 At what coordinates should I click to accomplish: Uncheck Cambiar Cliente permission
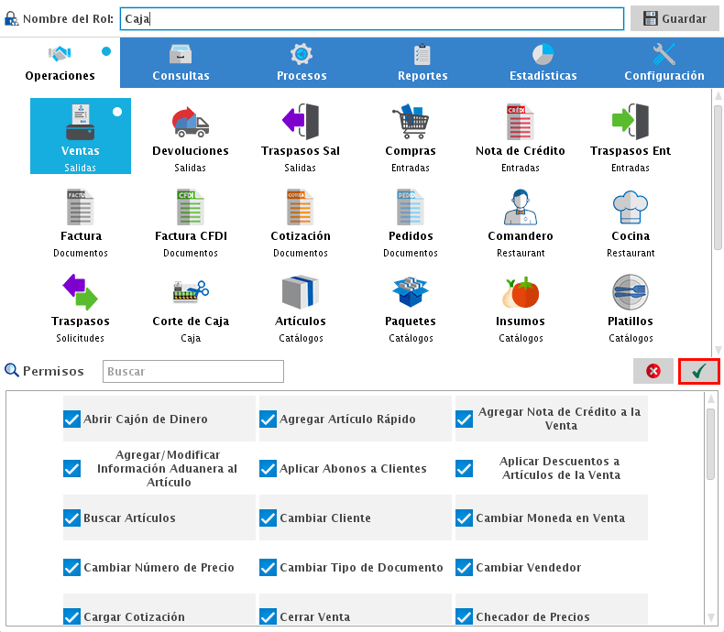pos(269,518)
